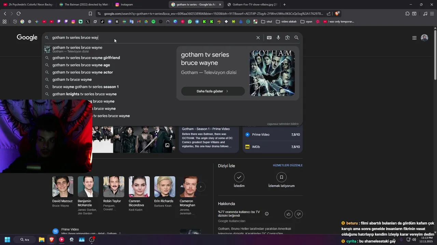
Task: Open the Discord bookmark icon
Action: coord(110,21)
